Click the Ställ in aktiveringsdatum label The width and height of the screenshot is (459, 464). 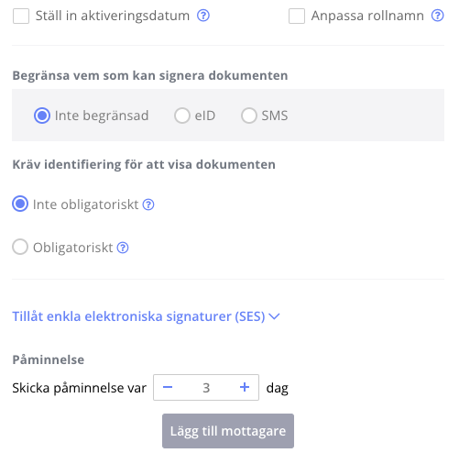tap(113, 16)
